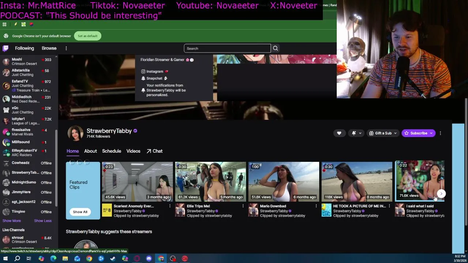Open Steam from the taskbar
The height and width of the screenshot is (263, 468).
click(113, 259)
